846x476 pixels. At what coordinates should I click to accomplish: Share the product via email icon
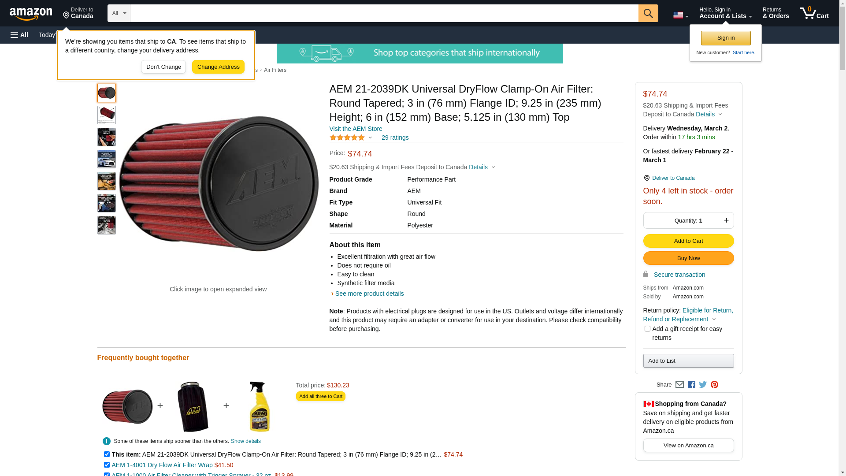point(679,385)
